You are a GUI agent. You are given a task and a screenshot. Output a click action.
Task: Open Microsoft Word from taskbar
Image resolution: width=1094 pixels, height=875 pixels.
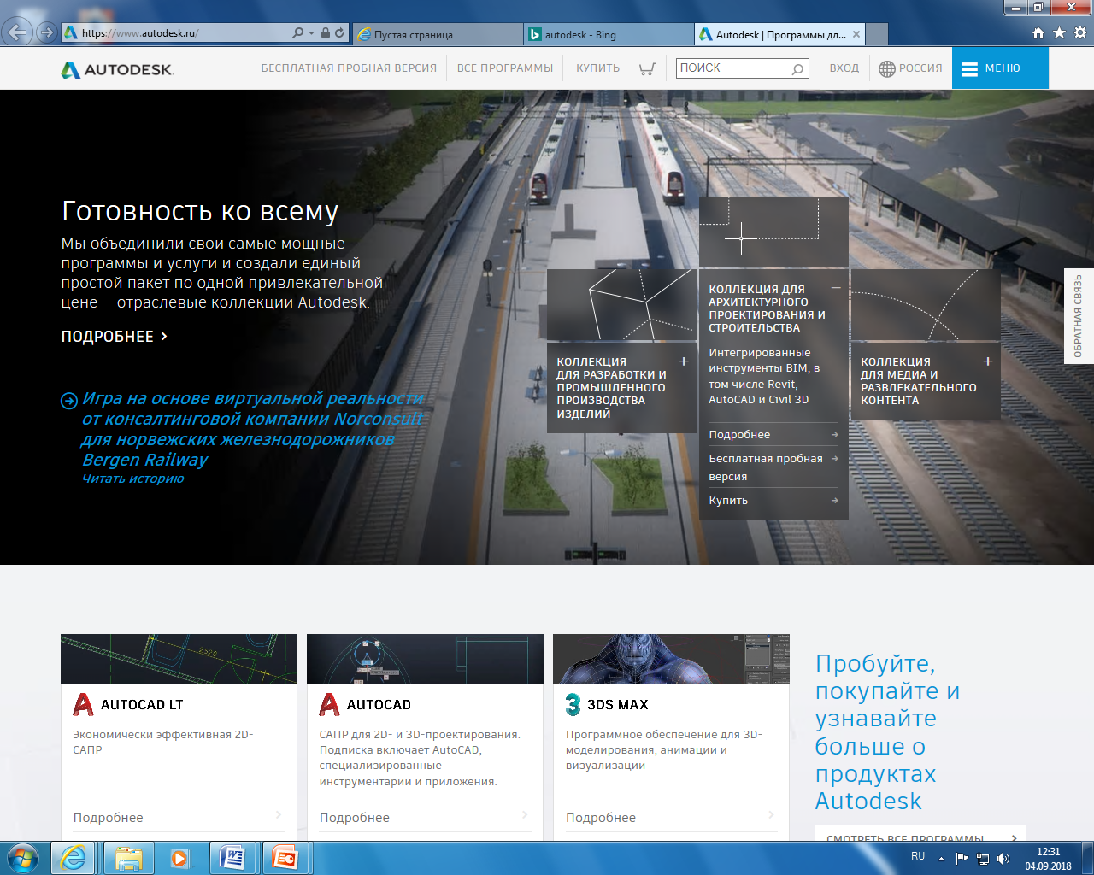(232, 858)
